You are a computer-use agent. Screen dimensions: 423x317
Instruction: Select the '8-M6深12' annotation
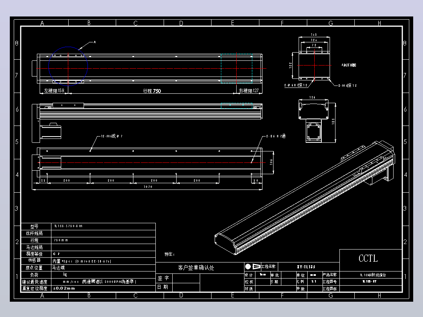(348, 86)
